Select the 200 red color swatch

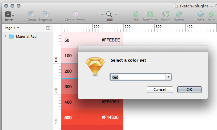coord(69,71)
